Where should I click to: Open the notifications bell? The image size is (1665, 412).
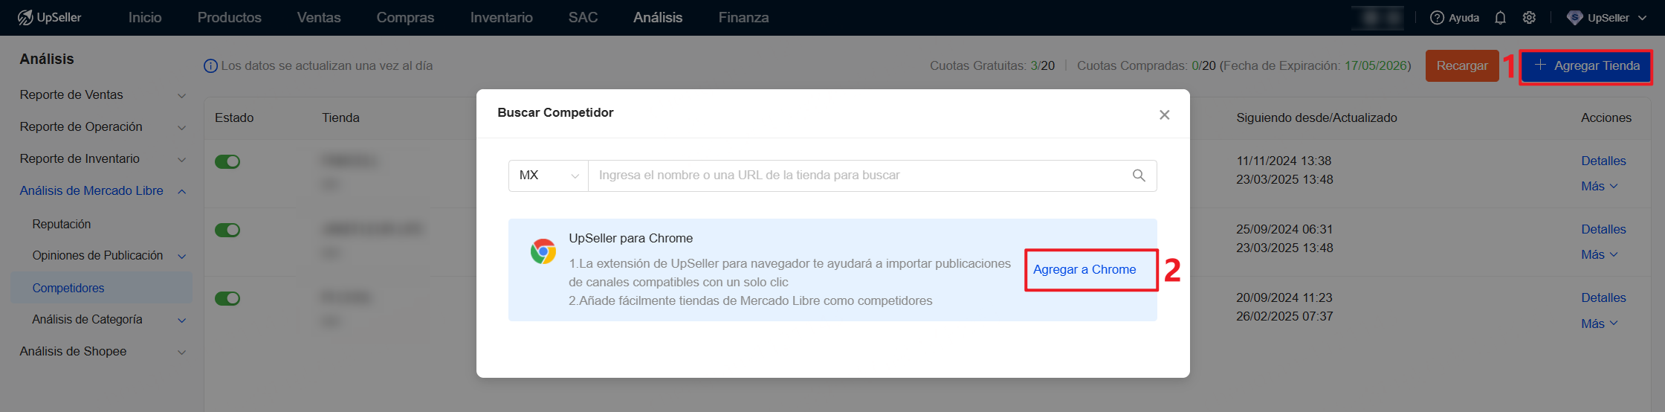point(1500,18)
